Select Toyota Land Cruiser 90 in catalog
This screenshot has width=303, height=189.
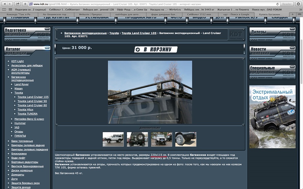[32, 101]
